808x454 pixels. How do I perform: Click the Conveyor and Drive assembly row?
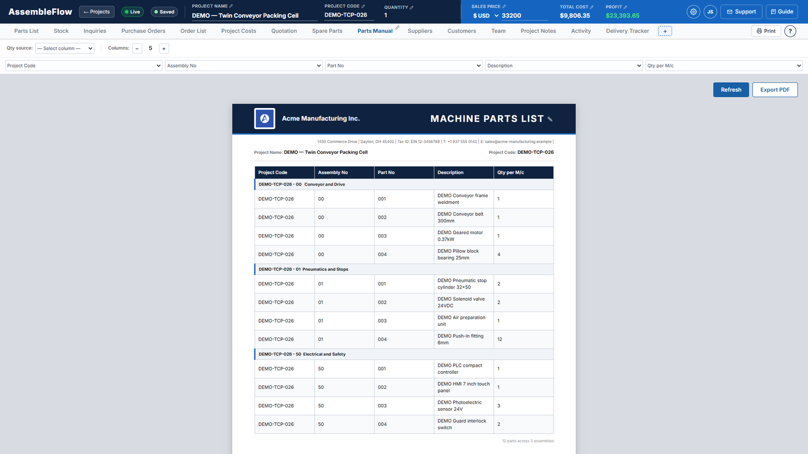404,185
